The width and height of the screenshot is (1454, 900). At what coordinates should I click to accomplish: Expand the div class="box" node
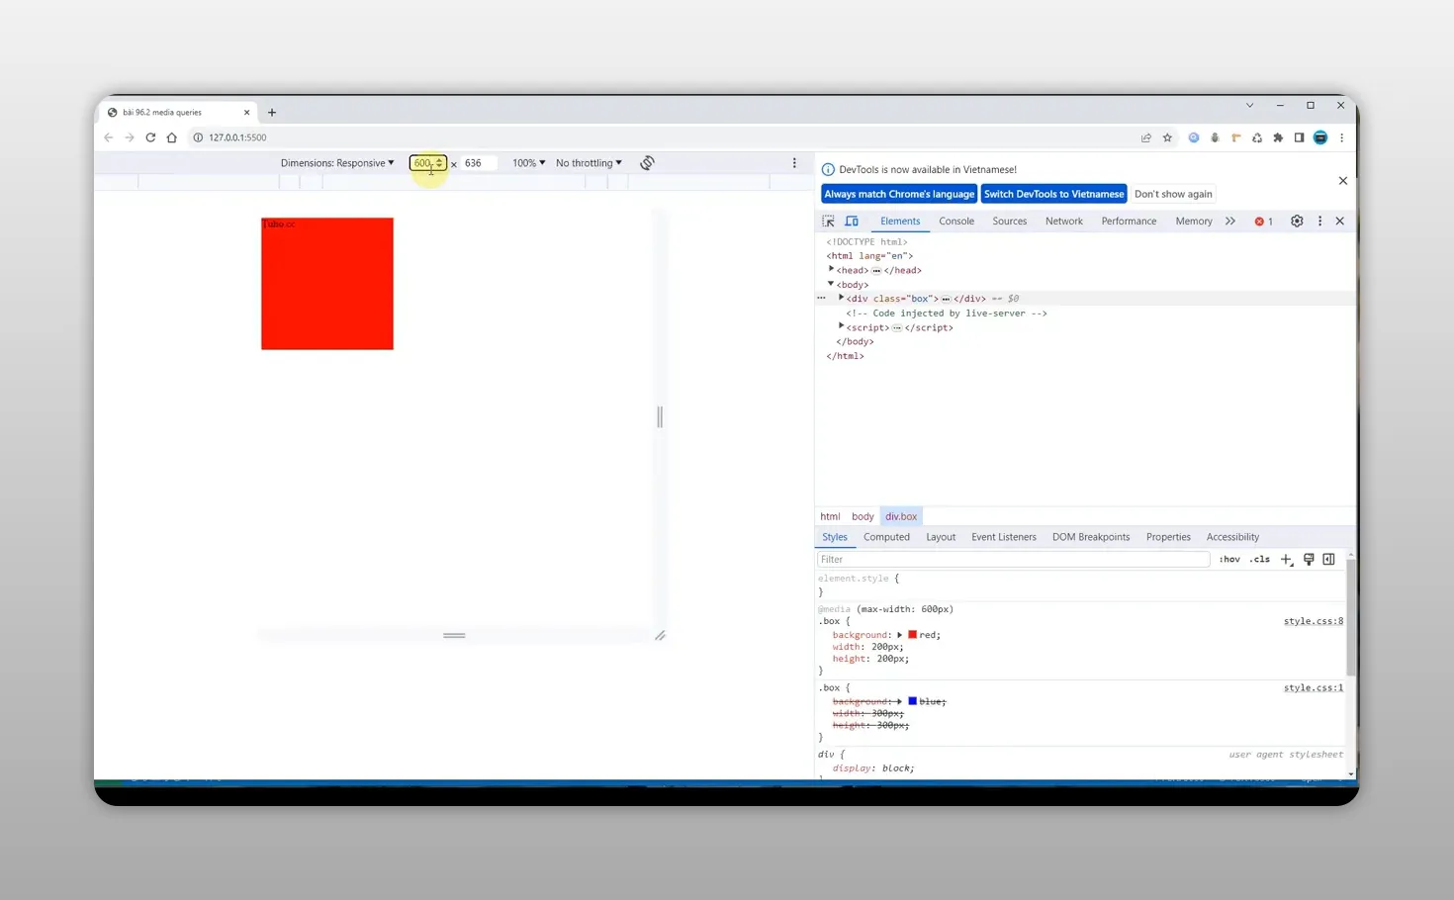pos(841,298)
